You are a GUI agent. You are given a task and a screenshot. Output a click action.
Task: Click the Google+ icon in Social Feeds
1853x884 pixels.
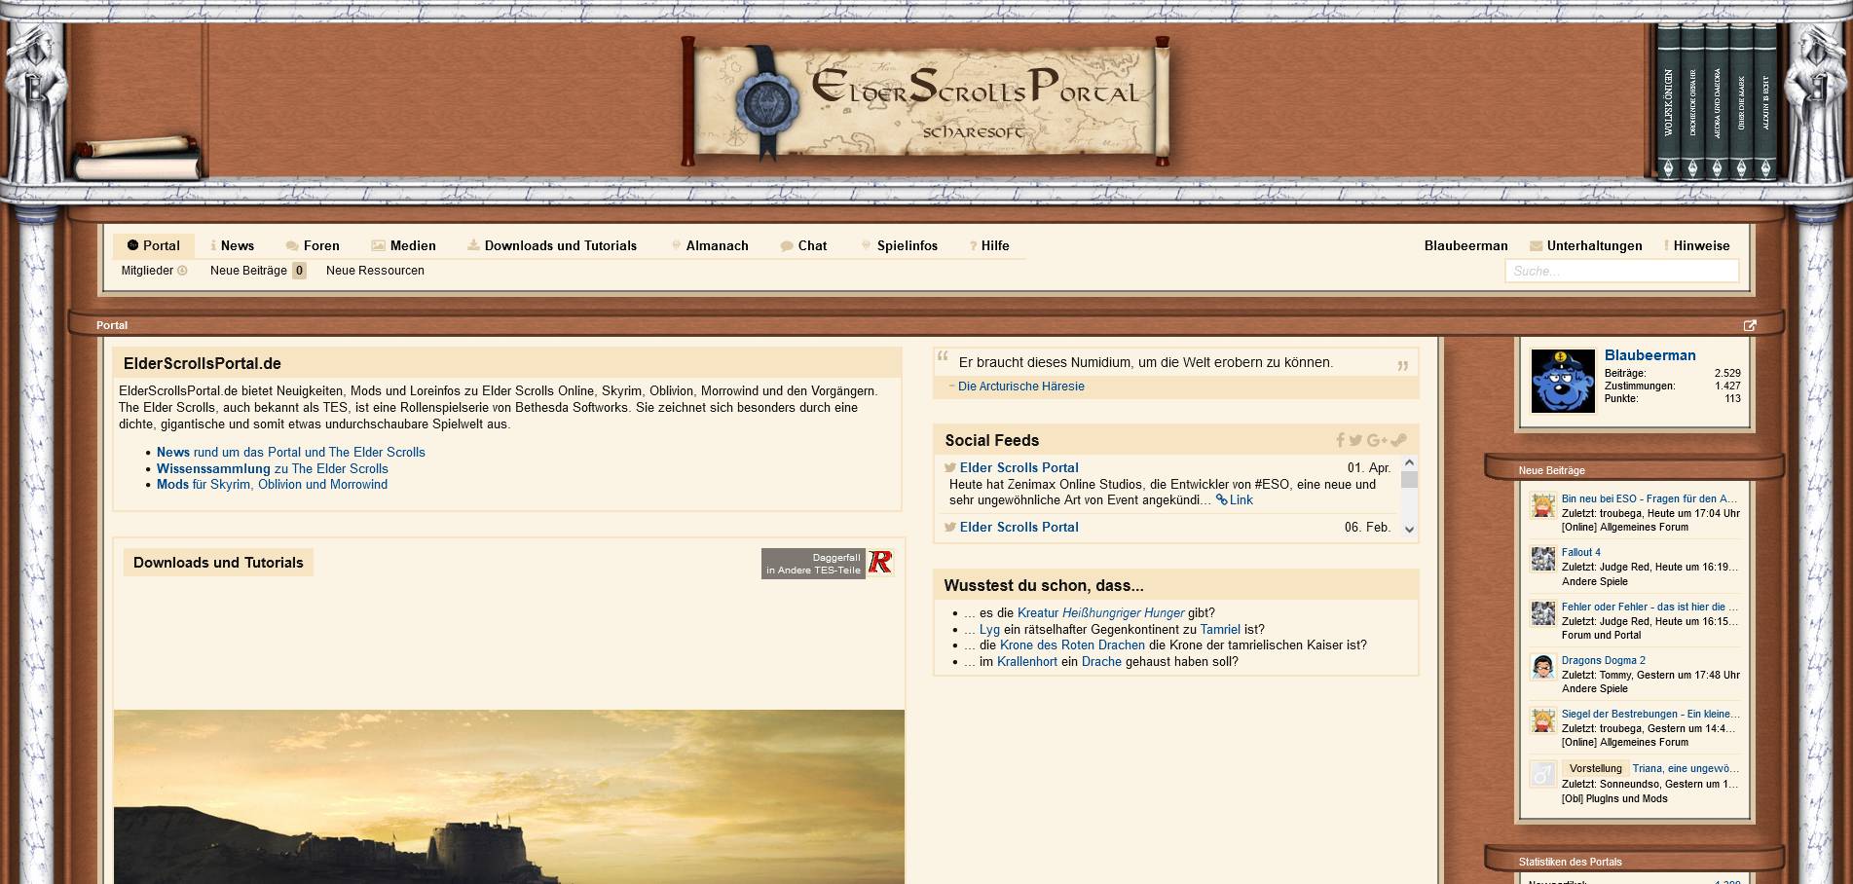pos(1377,441)
